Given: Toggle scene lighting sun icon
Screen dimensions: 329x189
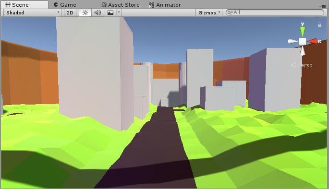Looking at the screenshot, I should click(85, 12).
